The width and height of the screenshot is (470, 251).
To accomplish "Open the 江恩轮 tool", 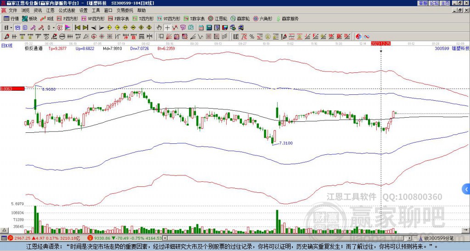I will click(218, 18).
